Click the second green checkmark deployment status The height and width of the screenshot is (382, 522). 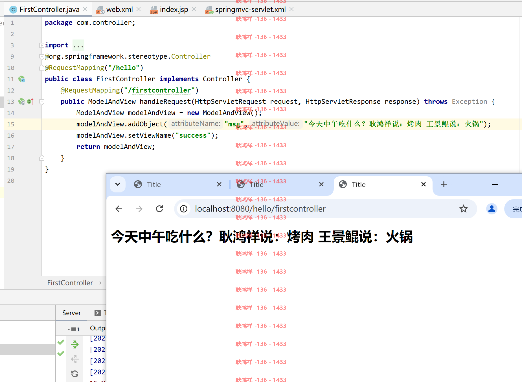pos(61,353)
